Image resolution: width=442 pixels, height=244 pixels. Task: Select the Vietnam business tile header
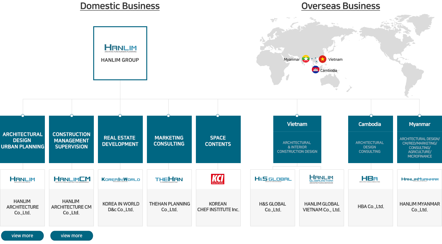[x=297, y=124]
